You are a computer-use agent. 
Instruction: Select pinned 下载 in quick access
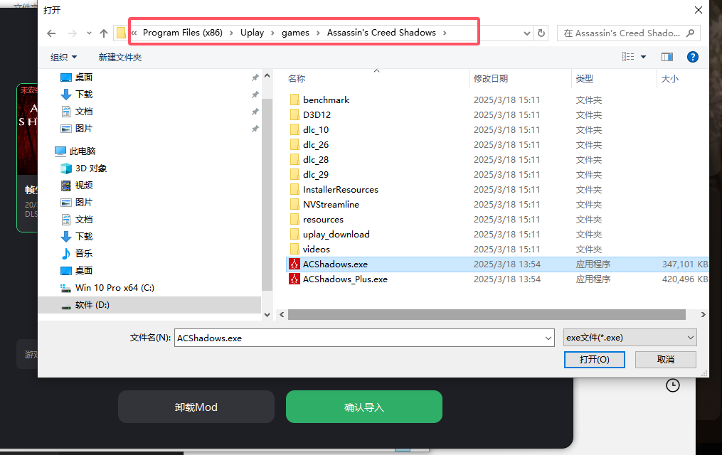click(84, 95)
